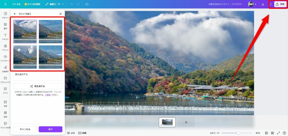Add a new page with plus
This screenshot has width=288, height=136.
pos(186,122)
